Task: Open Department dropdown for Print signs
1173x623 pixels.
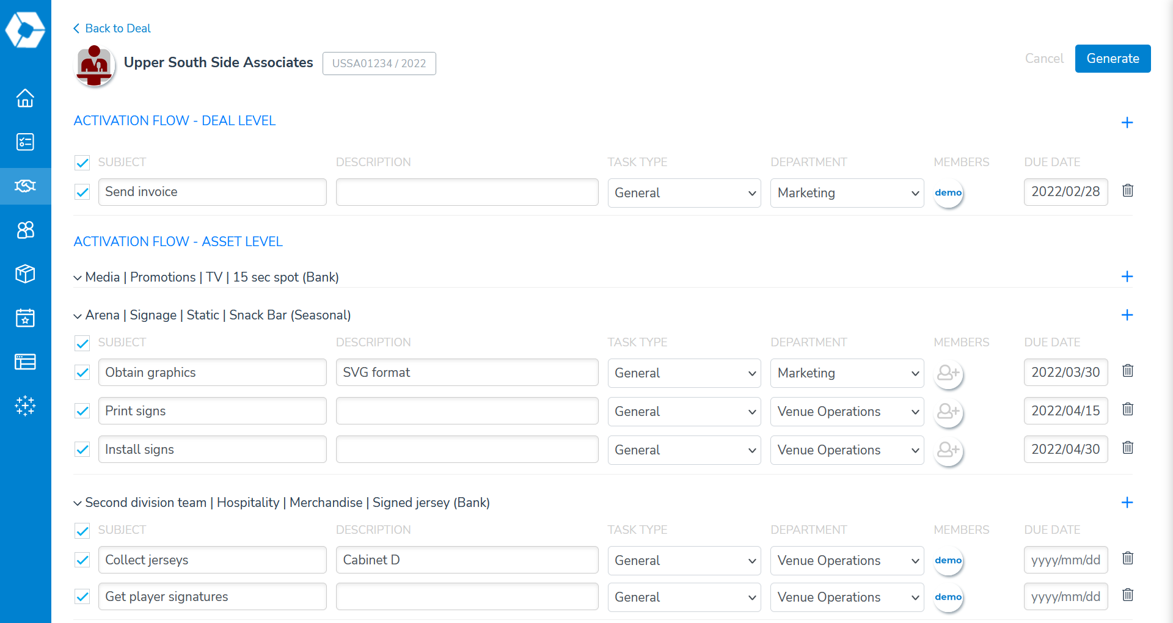Action: click(847, 412)
